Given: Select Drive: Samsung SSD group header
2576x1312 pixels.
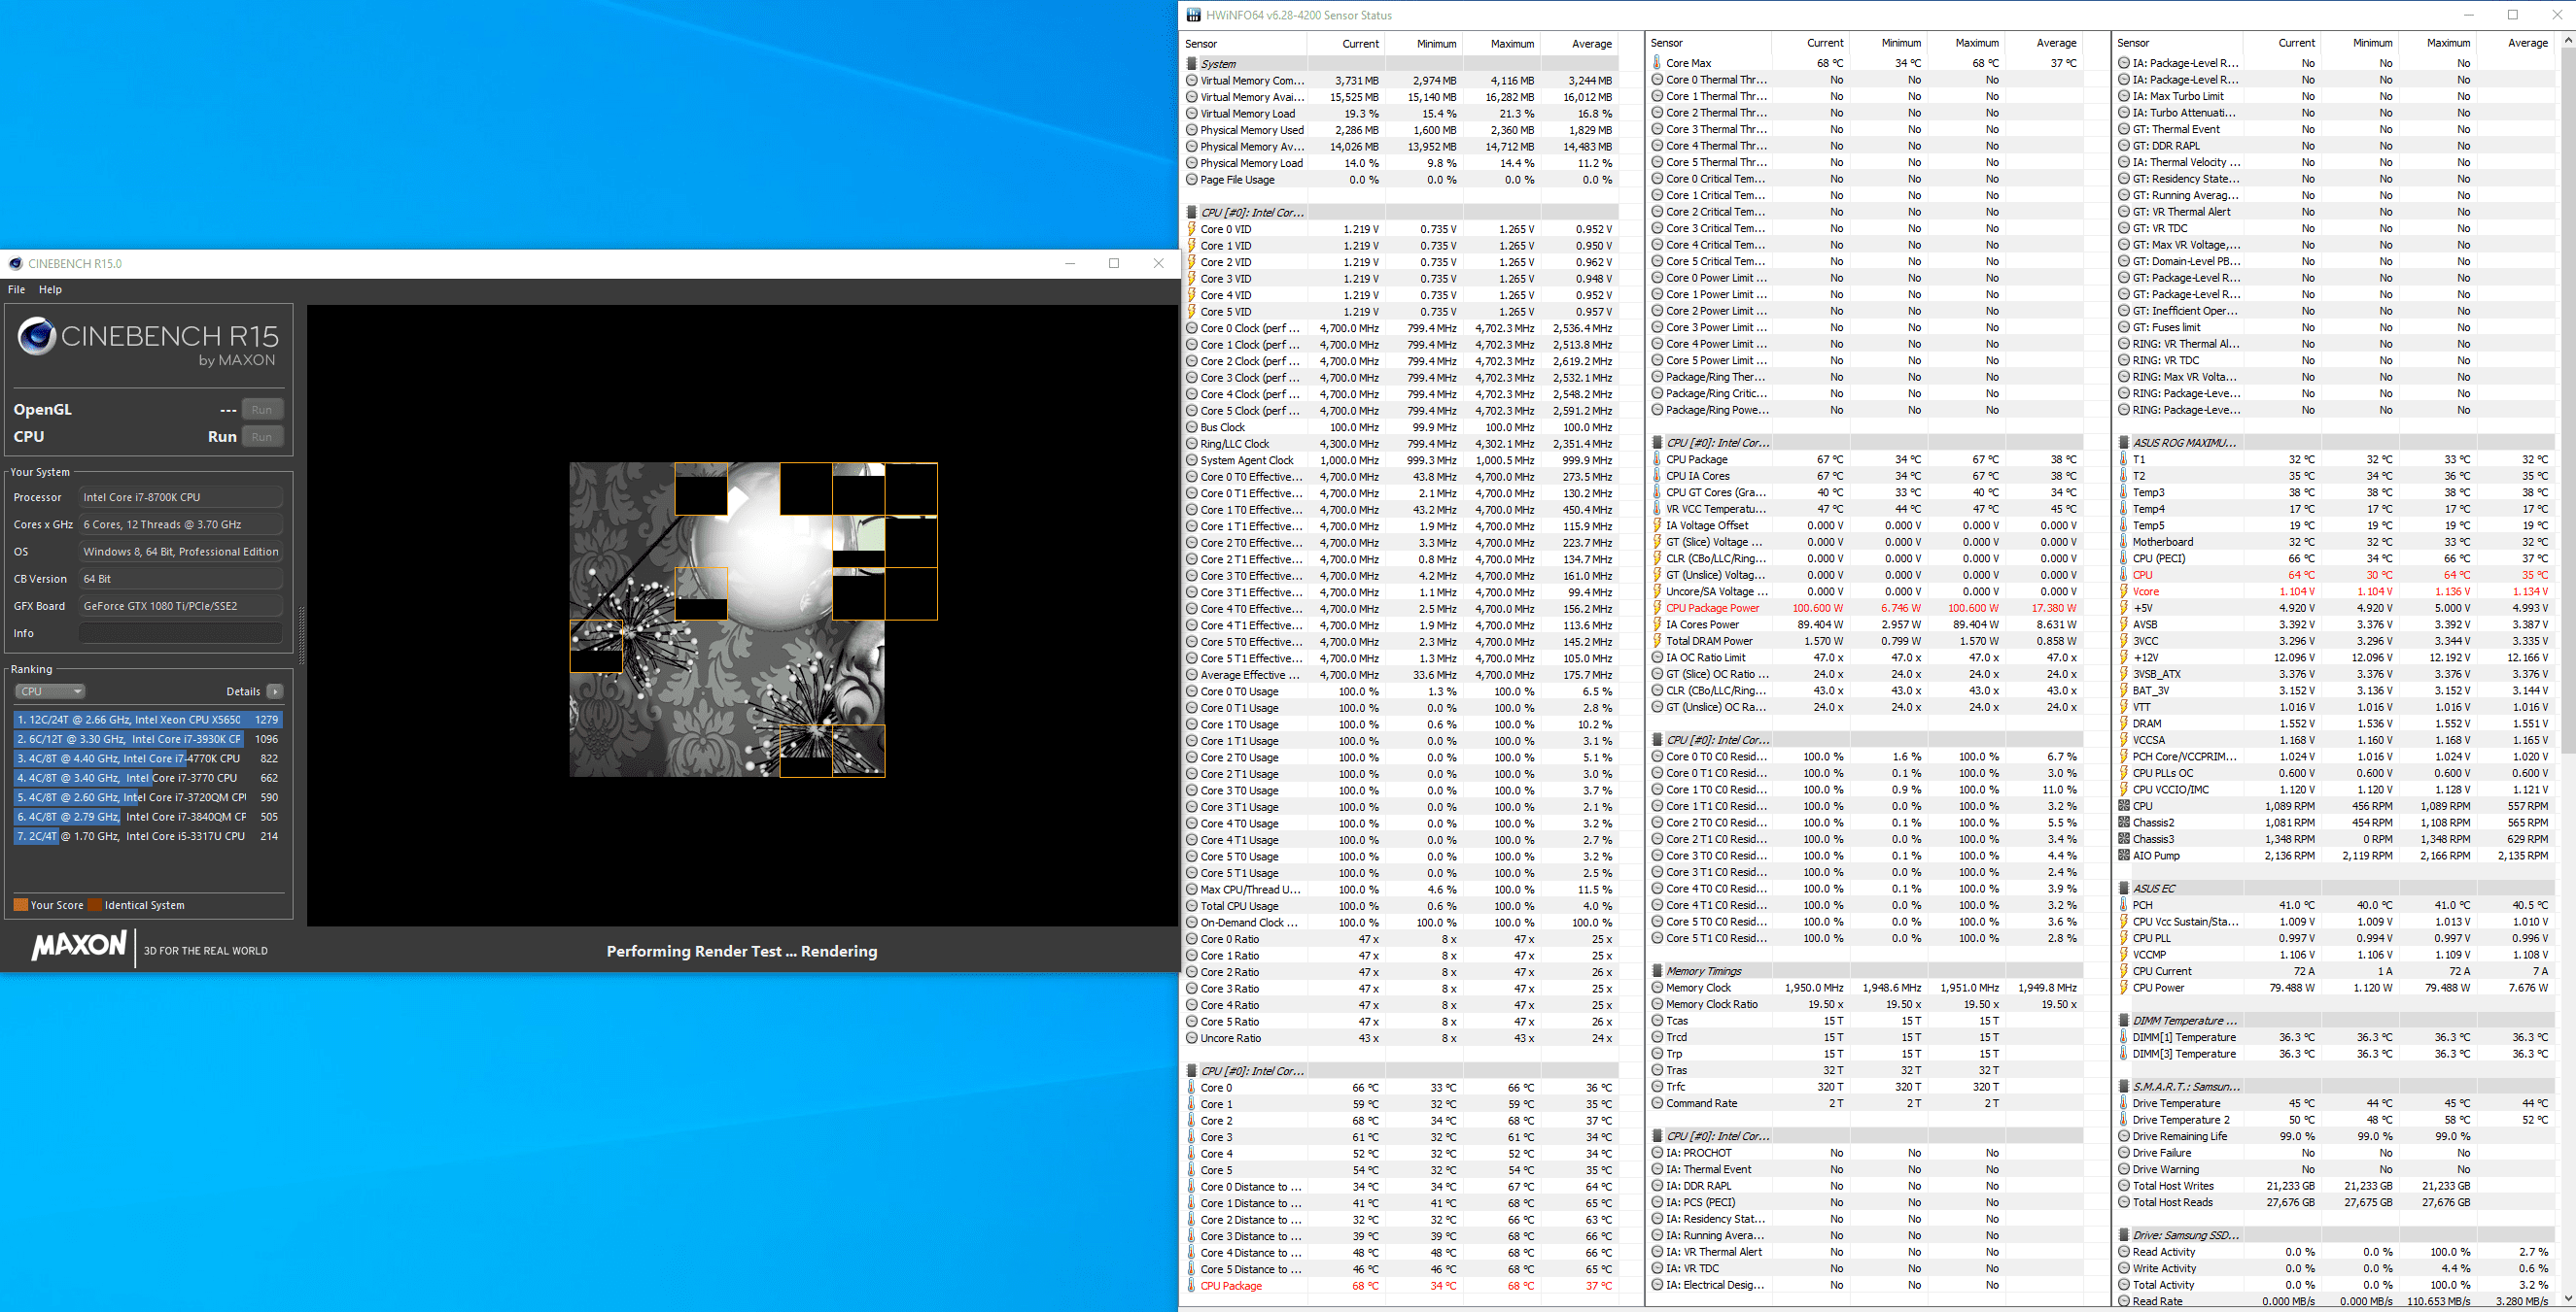Looking at the screenshot, I should (2335, 1236).
